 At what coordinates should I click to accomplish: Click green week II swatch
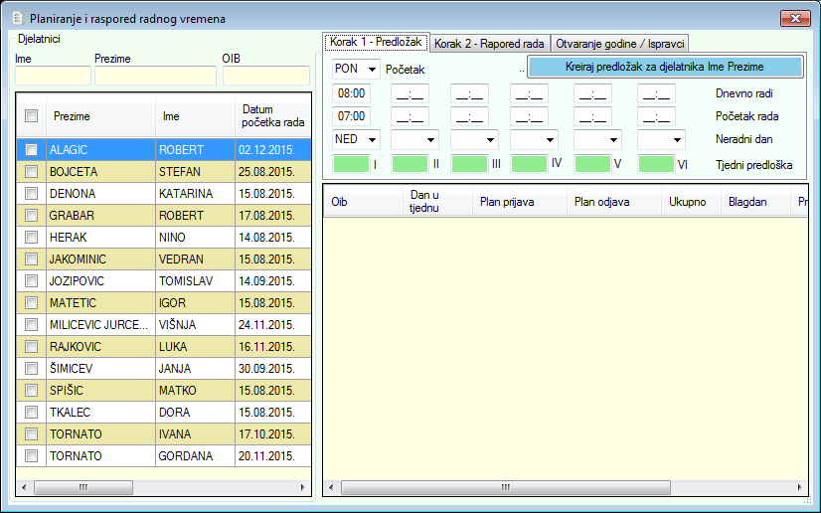tap(410, 164)
